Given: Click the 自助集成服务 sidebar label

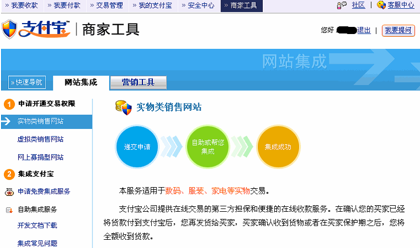Looking at the screenshot, I should (x=37, y=210).
